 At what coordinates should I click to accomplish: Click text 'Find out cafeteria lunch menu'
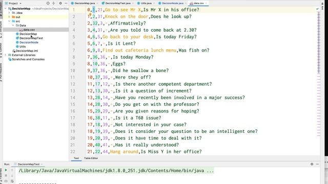point(139,50)
